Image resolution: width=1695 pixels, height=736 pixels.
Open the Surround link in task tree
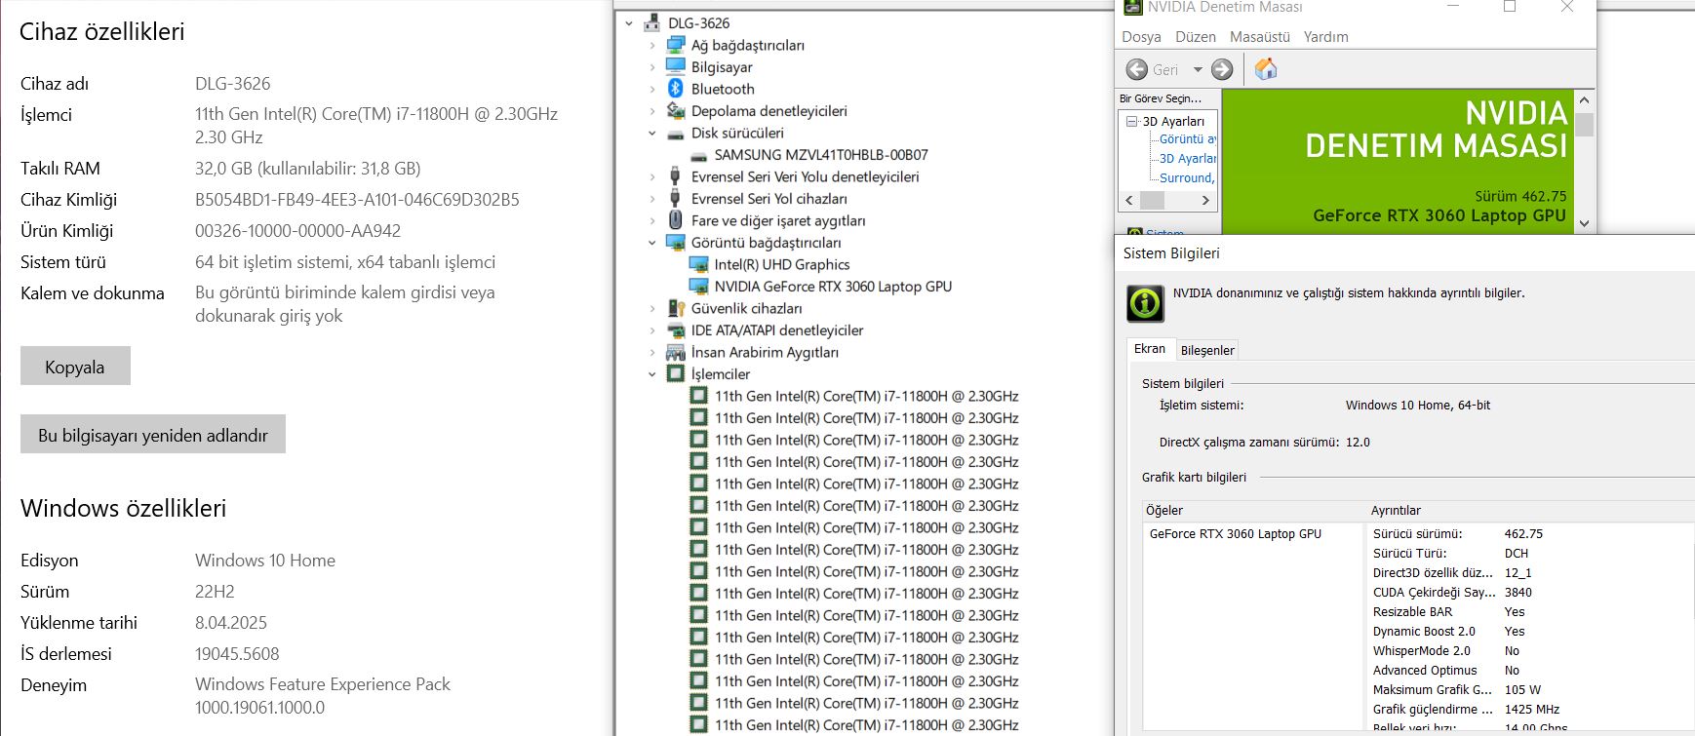coord(1188,177)
